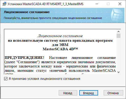Click 'для ЭВМ' line in license text
The height and width of the screenshot is (99, 126).
pyautogui.click(x=60, y=45)
